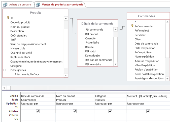Viewport: 171px width, 123px height.
Task: Select Réf bon de commande field
Action: point(98,60)
